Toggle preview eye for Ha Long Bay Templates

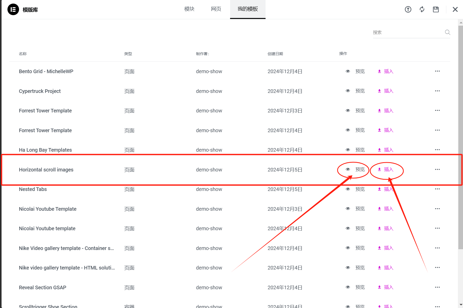pyautogui.click(x=348, y=150)
